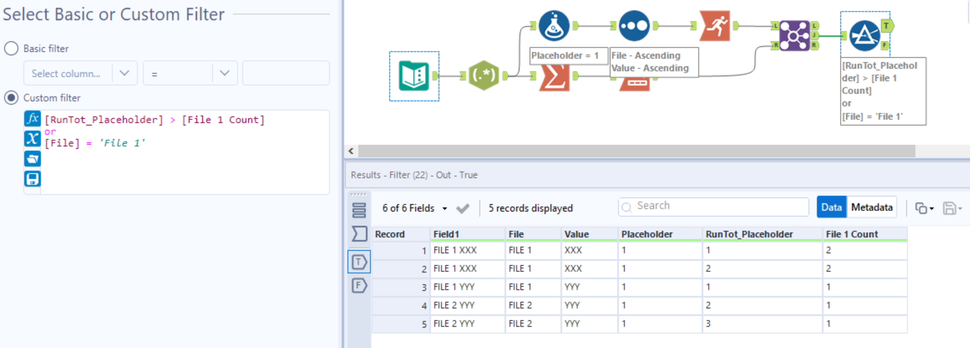Screen dimensions: 970x348
Task: Click the save expression icon
Action: pyautogui.click(x=32, y=179)
